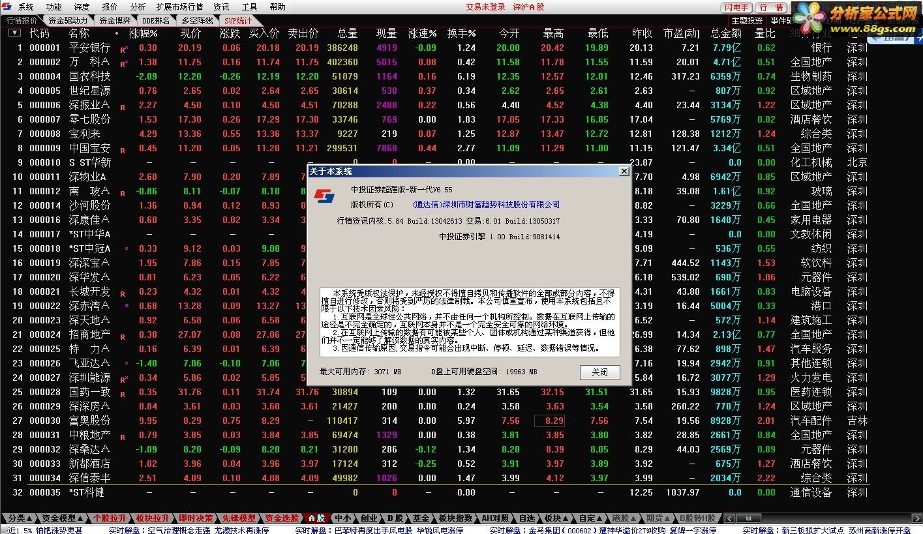Viewport: 923px width, 534px height.
Task: Open the 分析 menu
Action: click(138, 7)
